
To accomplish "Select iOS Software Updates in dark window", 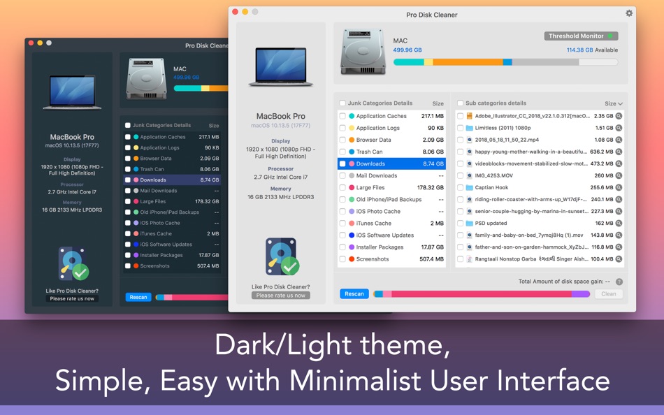I will click(x=173, y=245).
